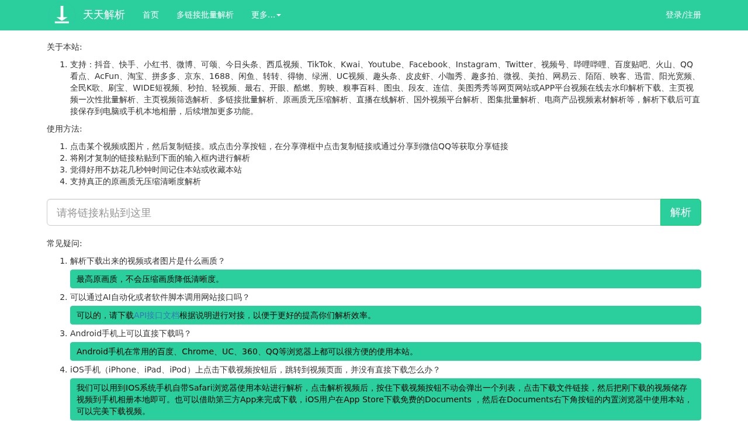Open the 天天解析 site title link

point(104,15)
